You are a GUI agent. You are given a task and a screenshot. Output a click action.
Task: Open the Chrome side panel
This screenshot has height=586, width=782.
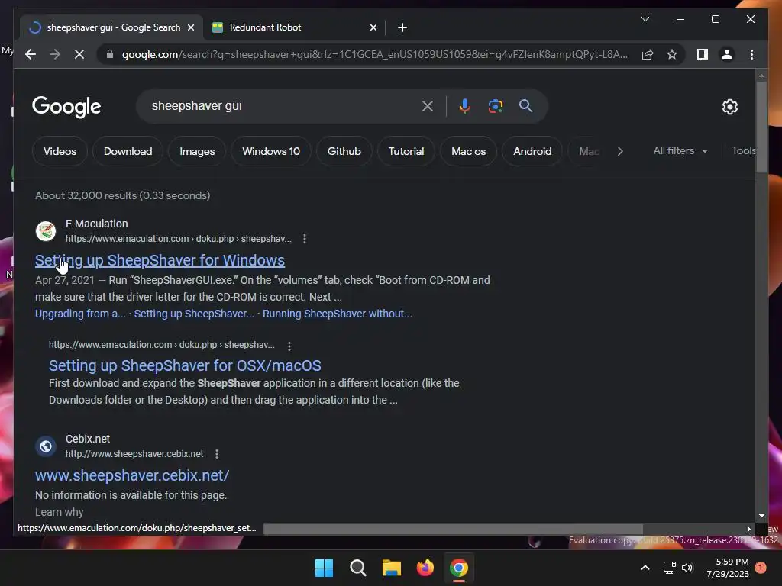(x=703, y=54)
